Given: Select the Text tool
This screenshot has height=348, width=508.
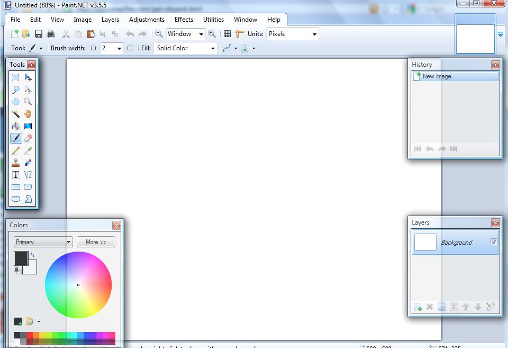Looking at the screenshot, I should [16, 175].
